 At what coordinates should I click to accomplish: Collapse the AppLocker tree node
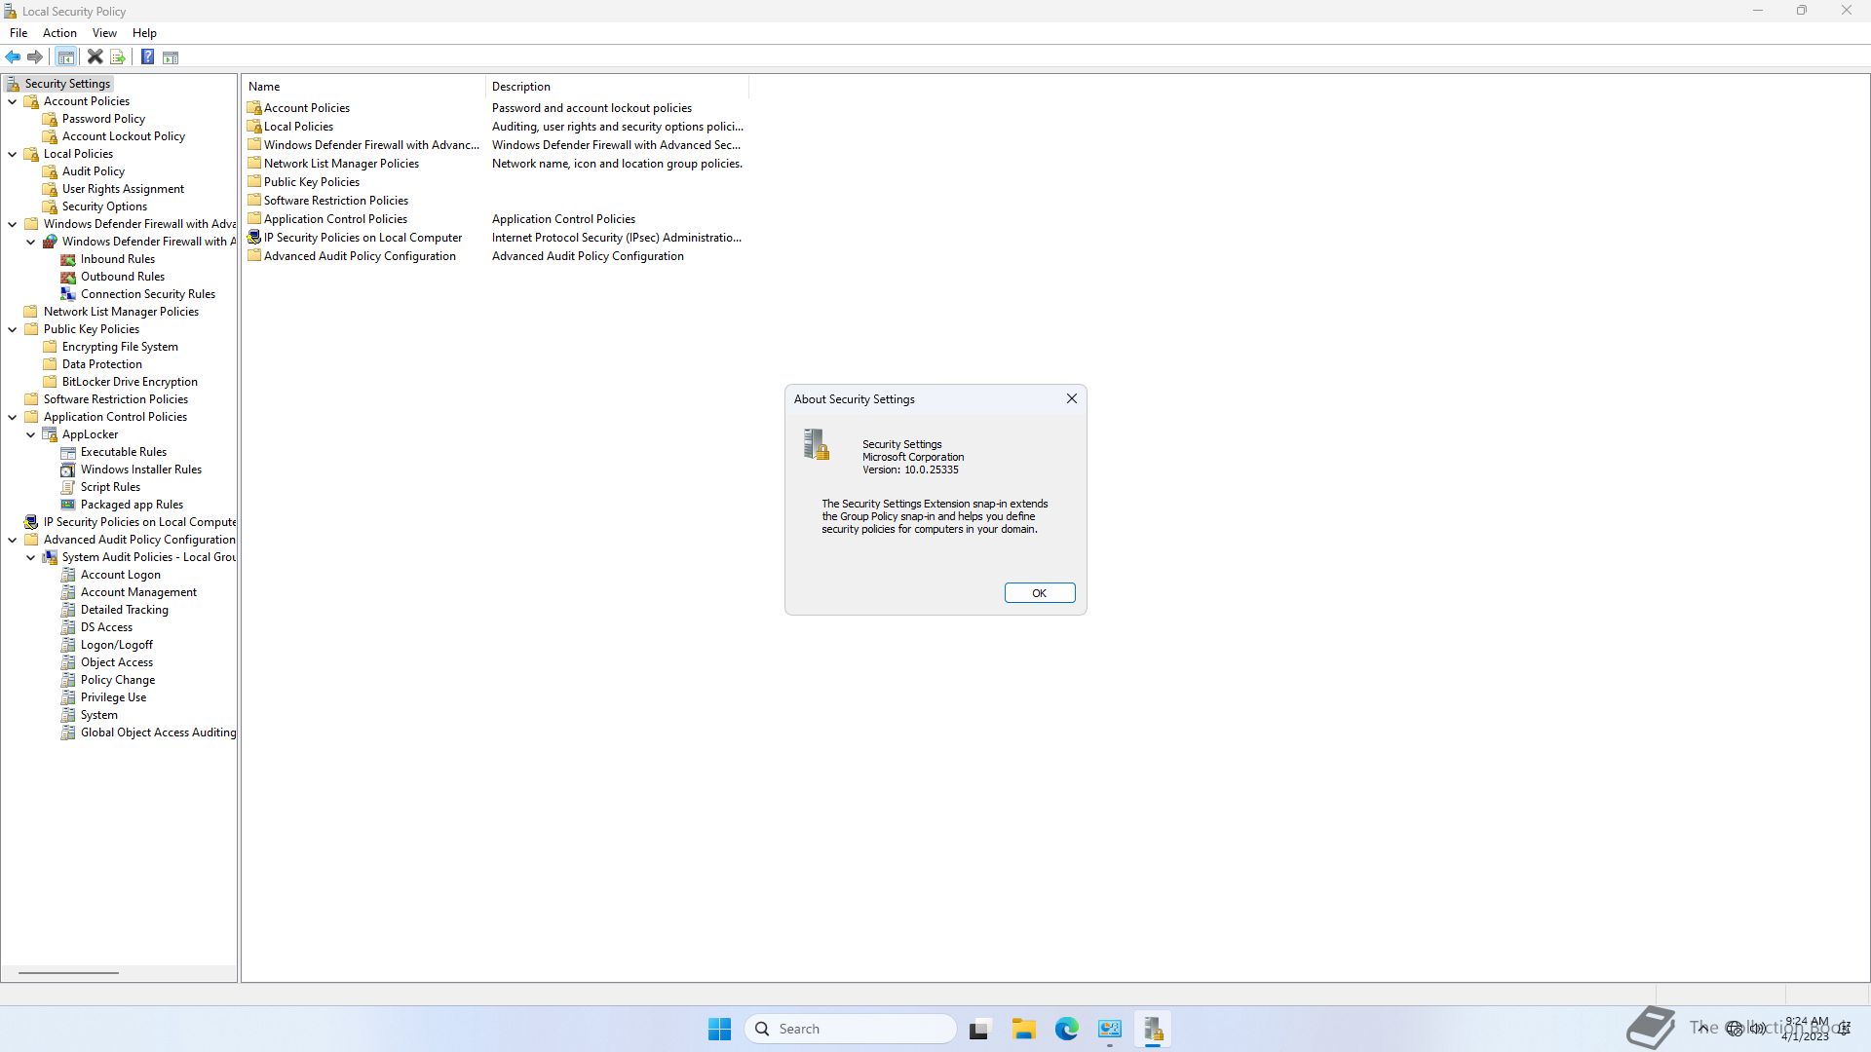31,434
